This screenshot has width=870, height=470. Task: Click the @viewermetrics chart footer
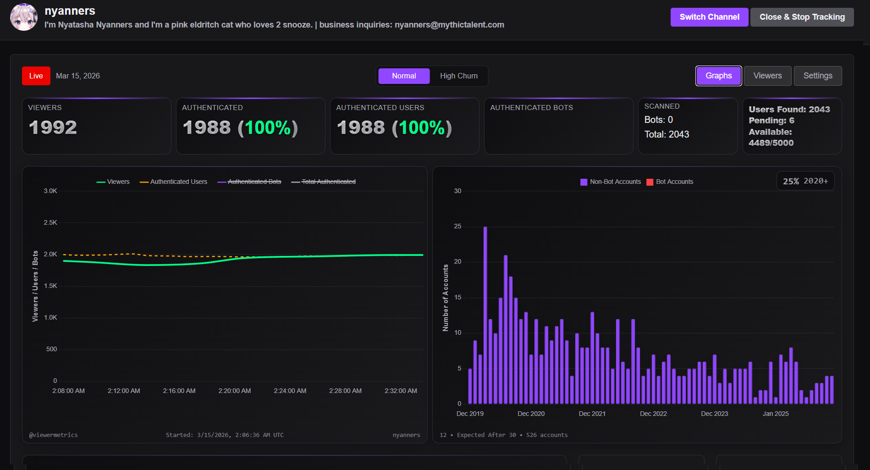(54, 435)
